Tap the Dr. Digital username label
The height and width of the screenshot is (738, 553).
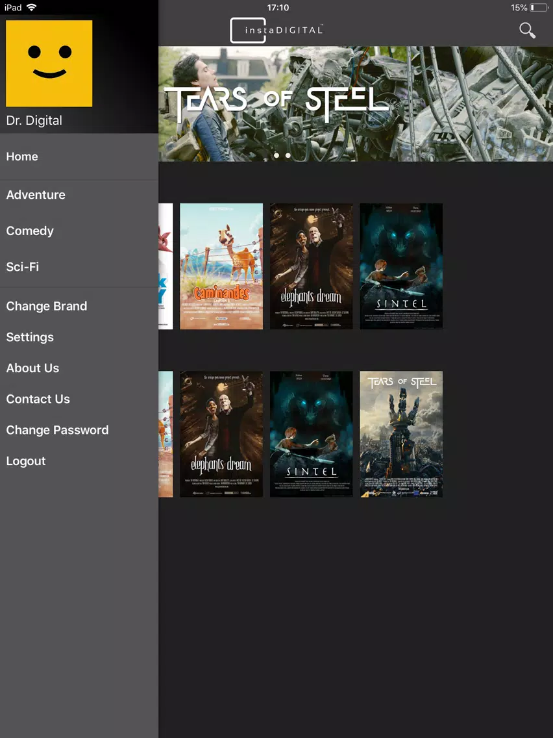(34, 120)
